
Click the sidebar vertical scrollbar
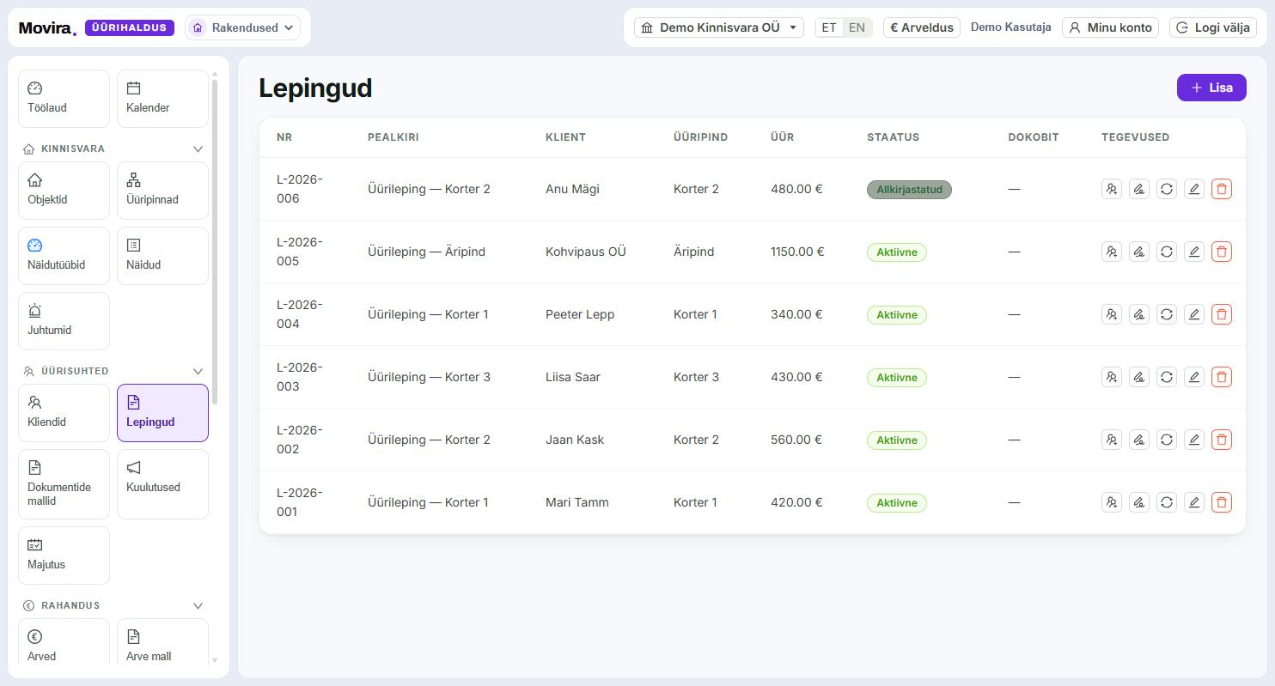pos(215,240)
